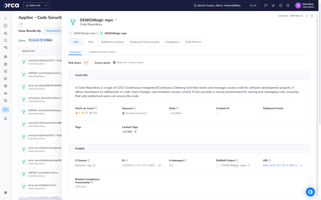Click the flag icon in the top bar
The width and height of the screenshot is (321, 200).
click(266, 6)
